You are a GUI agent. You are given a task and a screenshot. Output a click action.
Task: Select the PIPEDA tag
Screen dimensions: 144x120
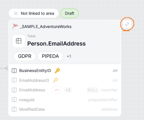click(50, 56)
